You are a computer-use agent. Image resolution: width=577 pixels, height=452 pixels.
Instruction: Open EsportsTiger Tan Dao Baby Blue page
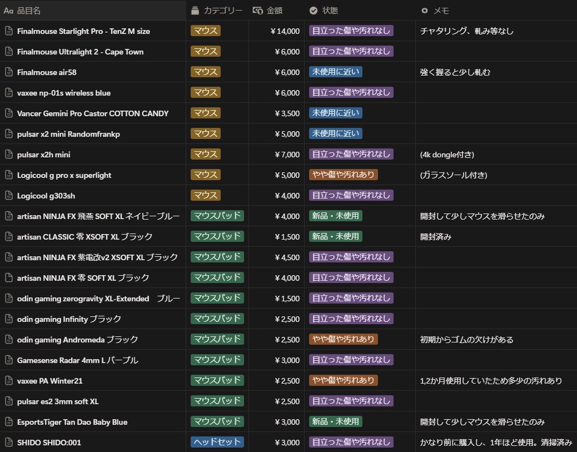[x=72, y=422]
